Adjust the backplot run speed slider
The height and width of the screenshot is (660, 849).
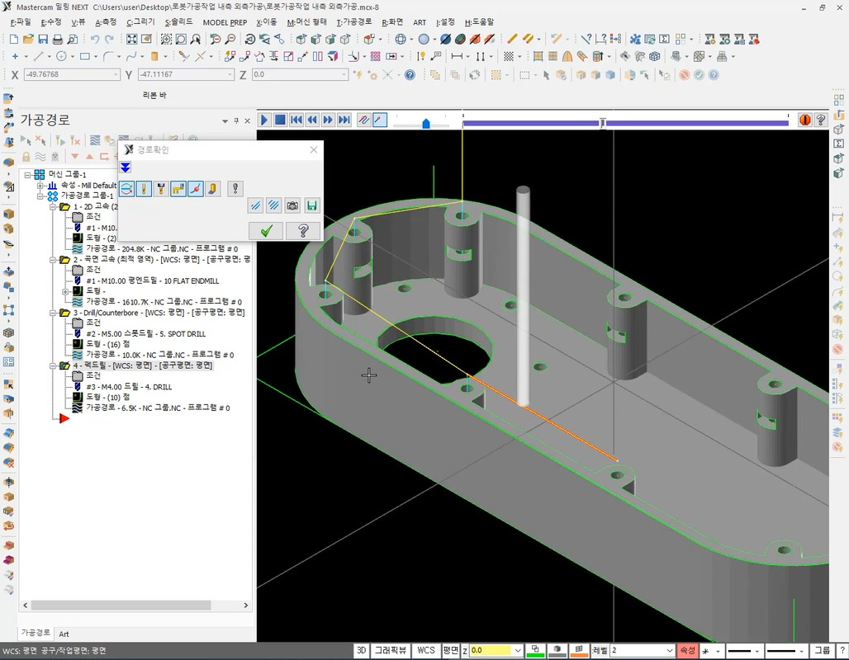[426, 124]
